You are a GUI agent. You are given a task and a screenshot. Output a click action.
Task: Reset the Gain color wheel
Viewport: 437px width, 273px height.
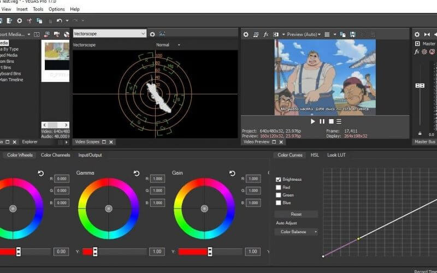coord(232,173)
